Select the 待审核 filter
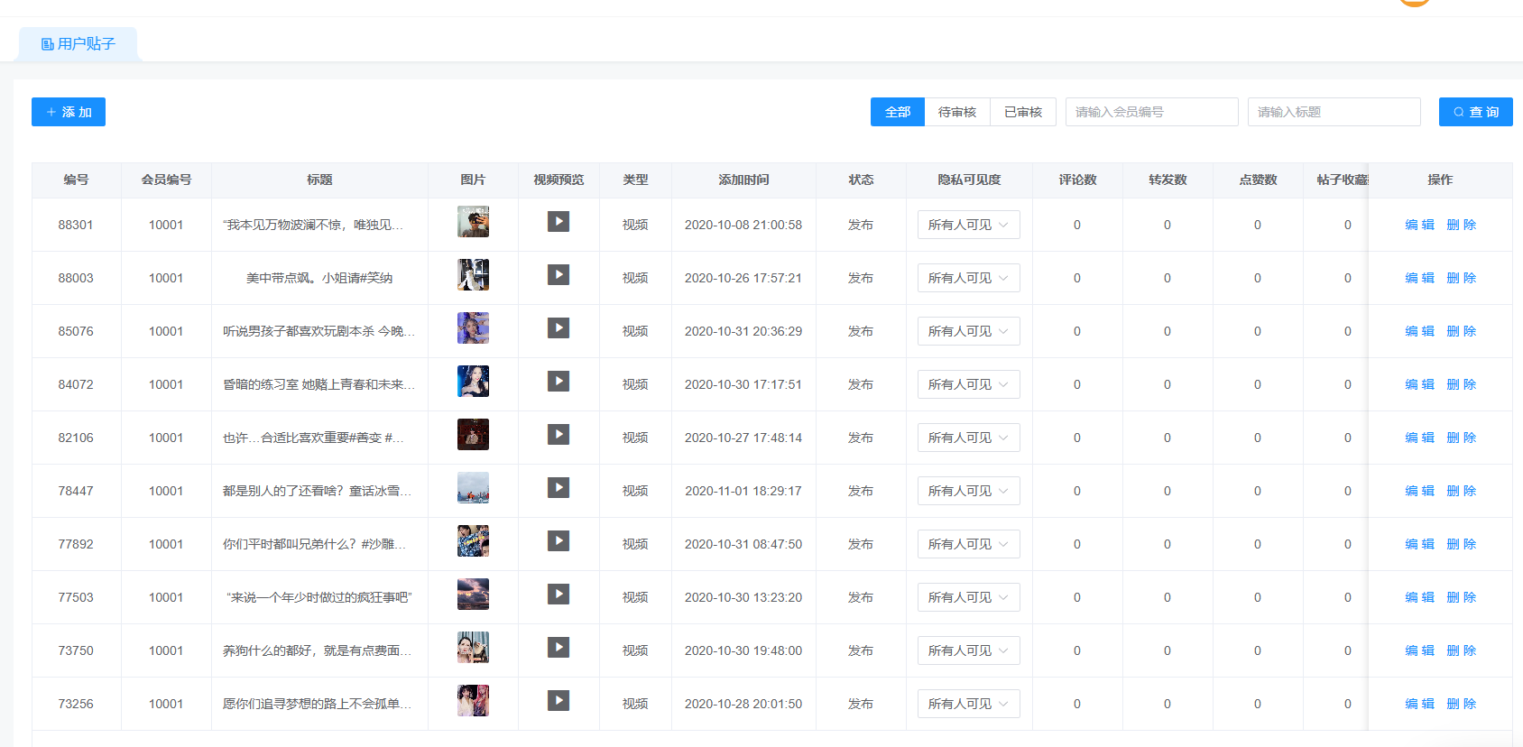Screen dimensions: 1523x747 coord(956,112)
